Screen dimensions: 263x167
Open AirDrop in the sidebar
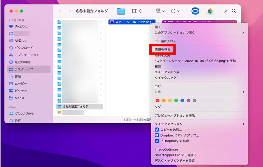[x=21, y=40]
